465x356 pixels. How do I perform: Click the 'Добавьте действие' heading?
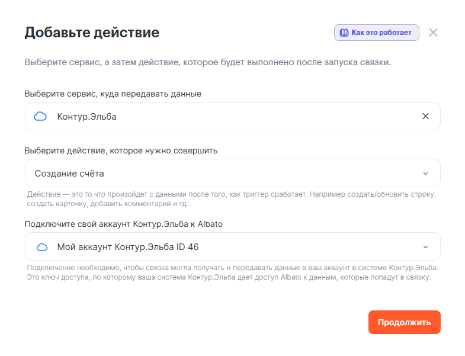click(92, 33)
